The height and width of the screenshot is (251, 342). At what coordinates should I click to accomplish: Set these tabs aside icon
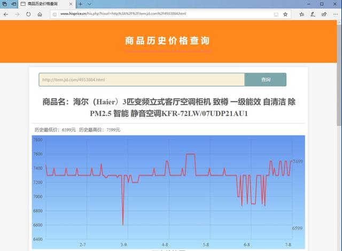[14, 4]
